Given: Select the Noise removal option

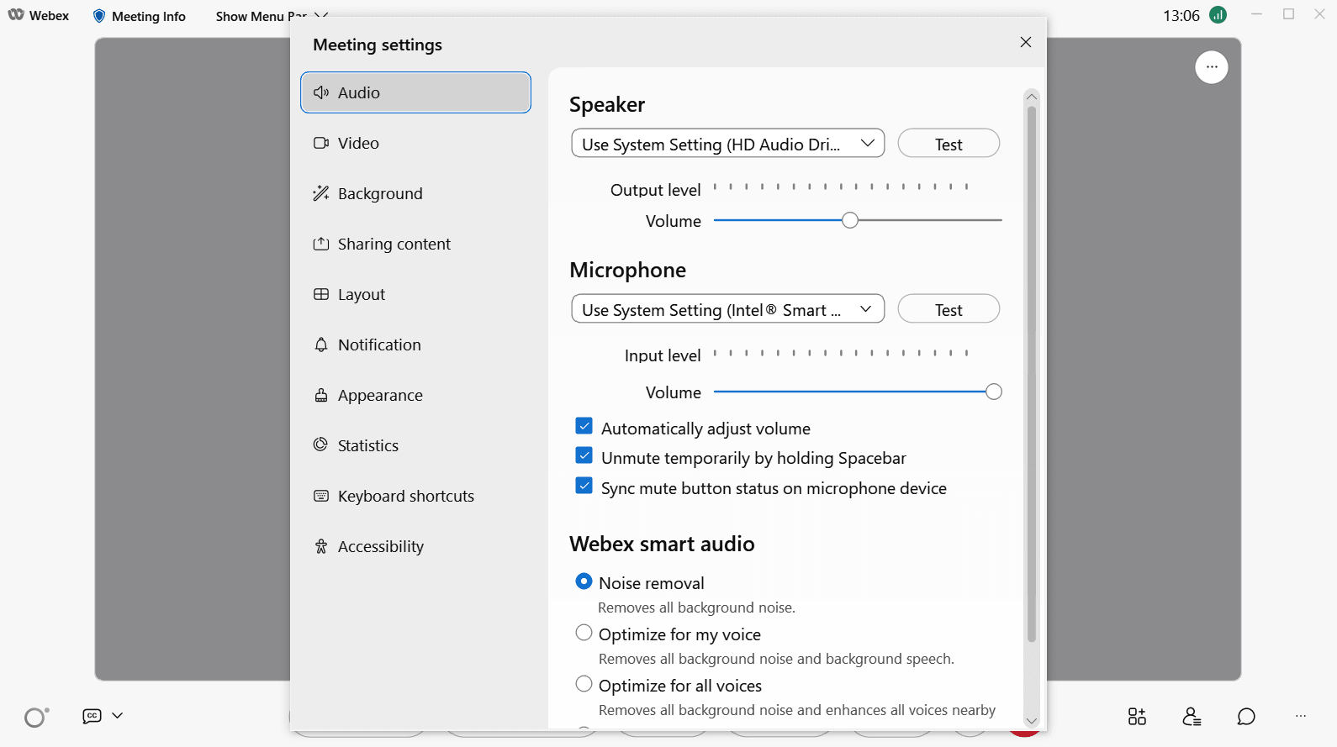Looking at the screenshot, I should pos(584,581).
